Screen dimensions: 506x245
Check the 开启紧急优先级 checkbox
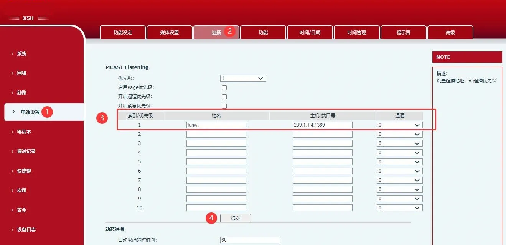click(x=224, y=106)
